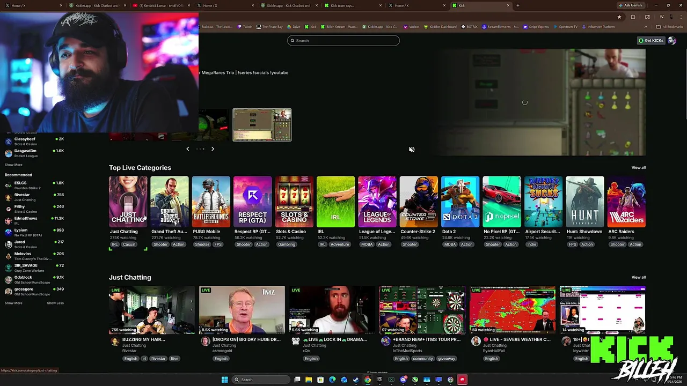This screenshot has width=687, height=386.
Task: Open the severe weather live stream thumbnail
Action: (x=513, y=310)
